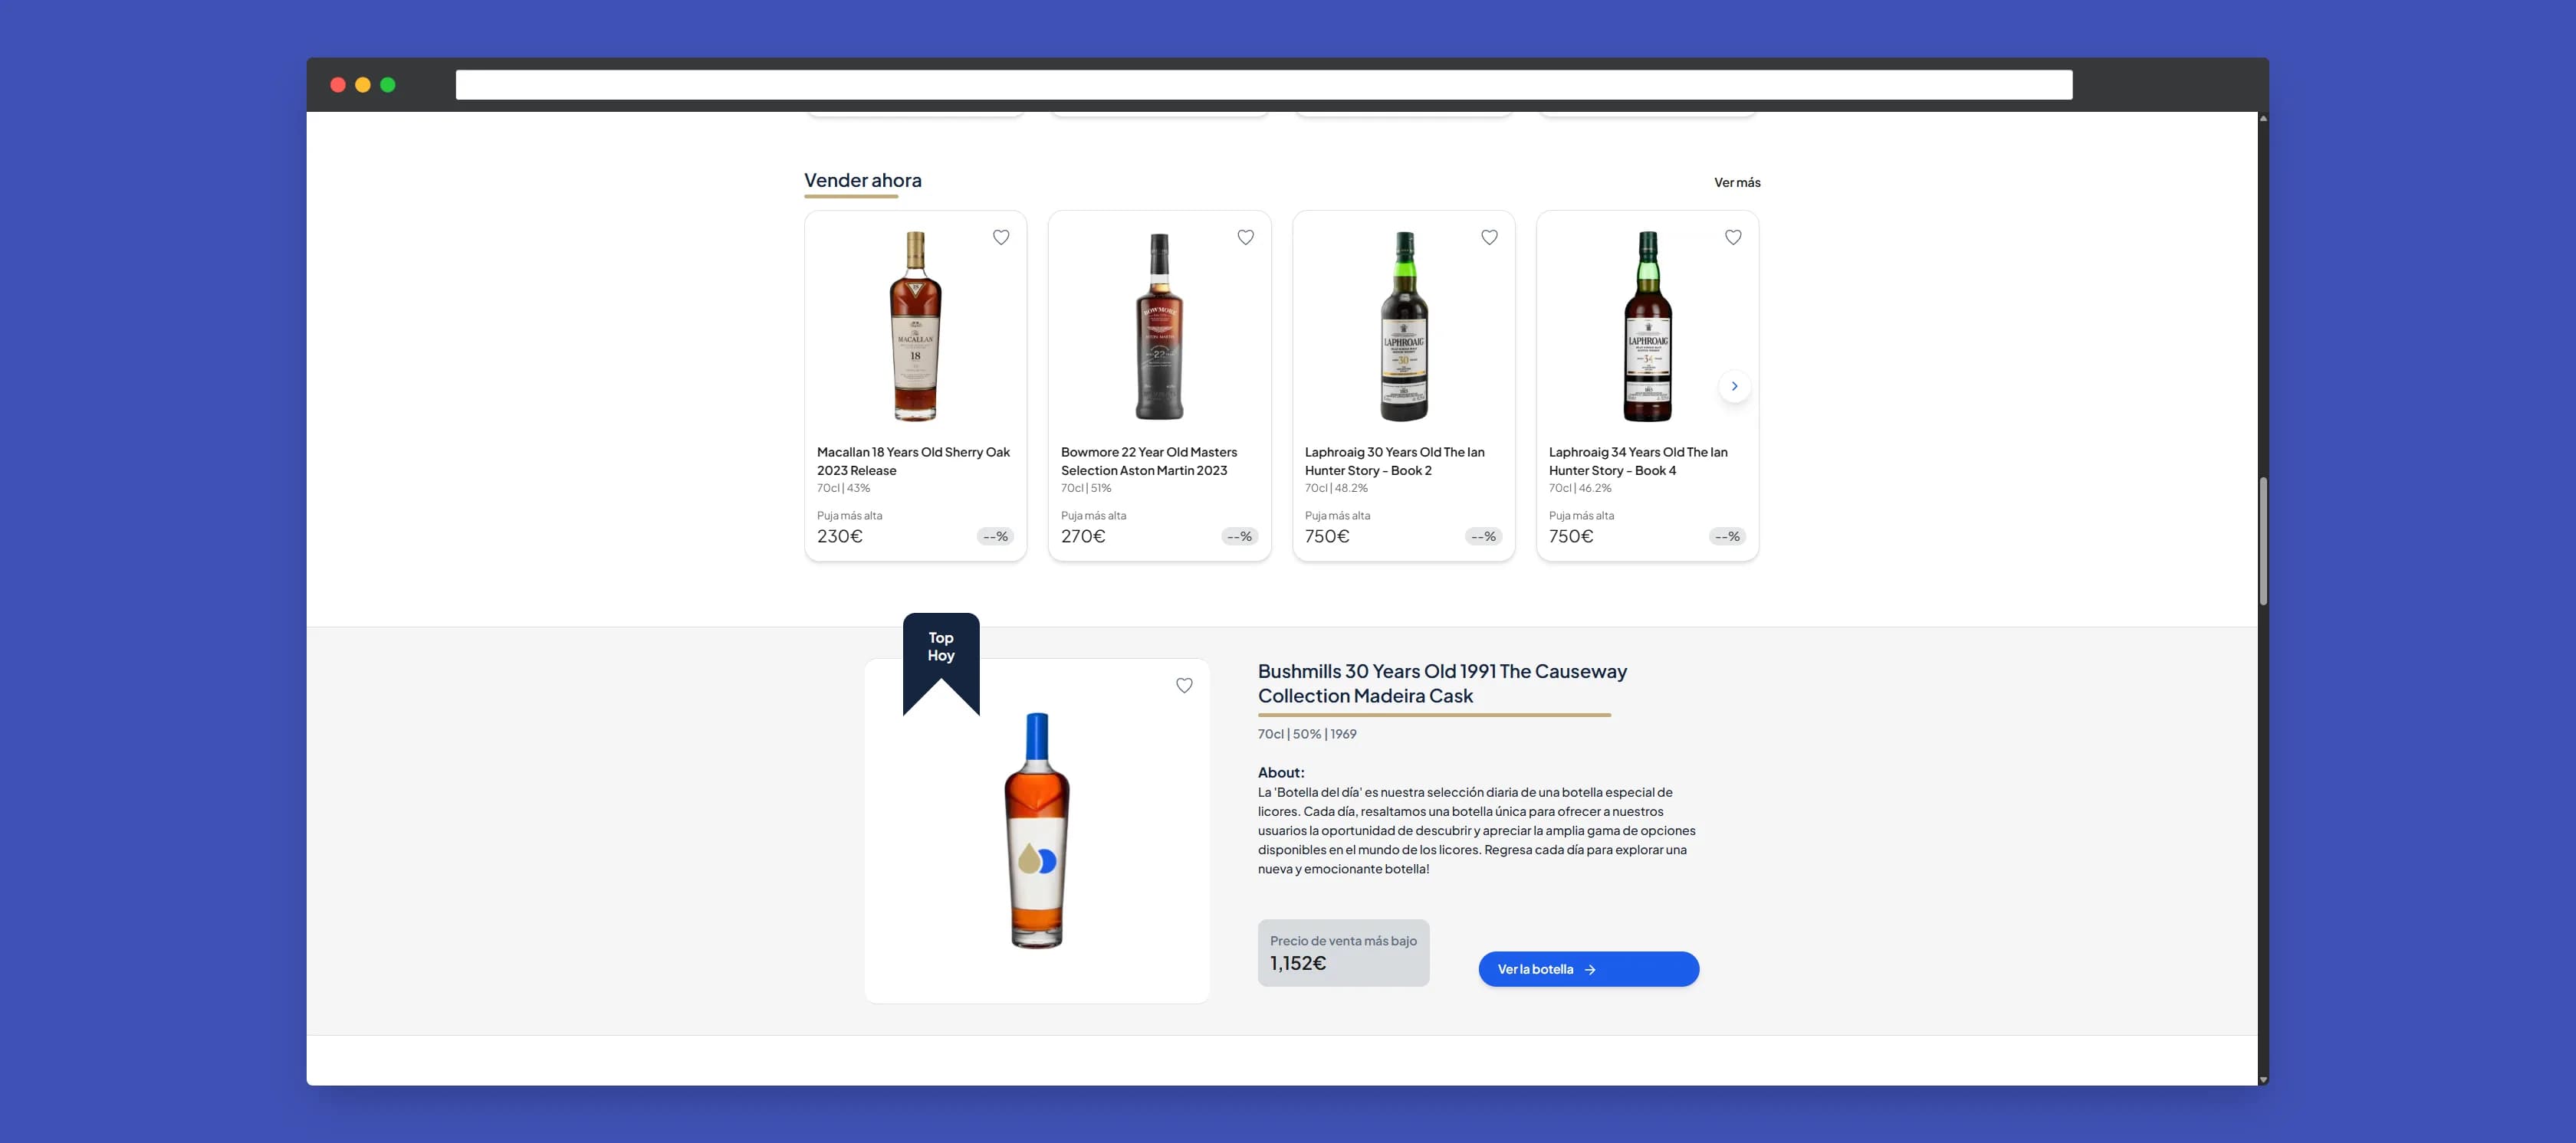View the Bowmore 22 bottle image
Screen dimensions: 2576x1143
point(1159,326)
